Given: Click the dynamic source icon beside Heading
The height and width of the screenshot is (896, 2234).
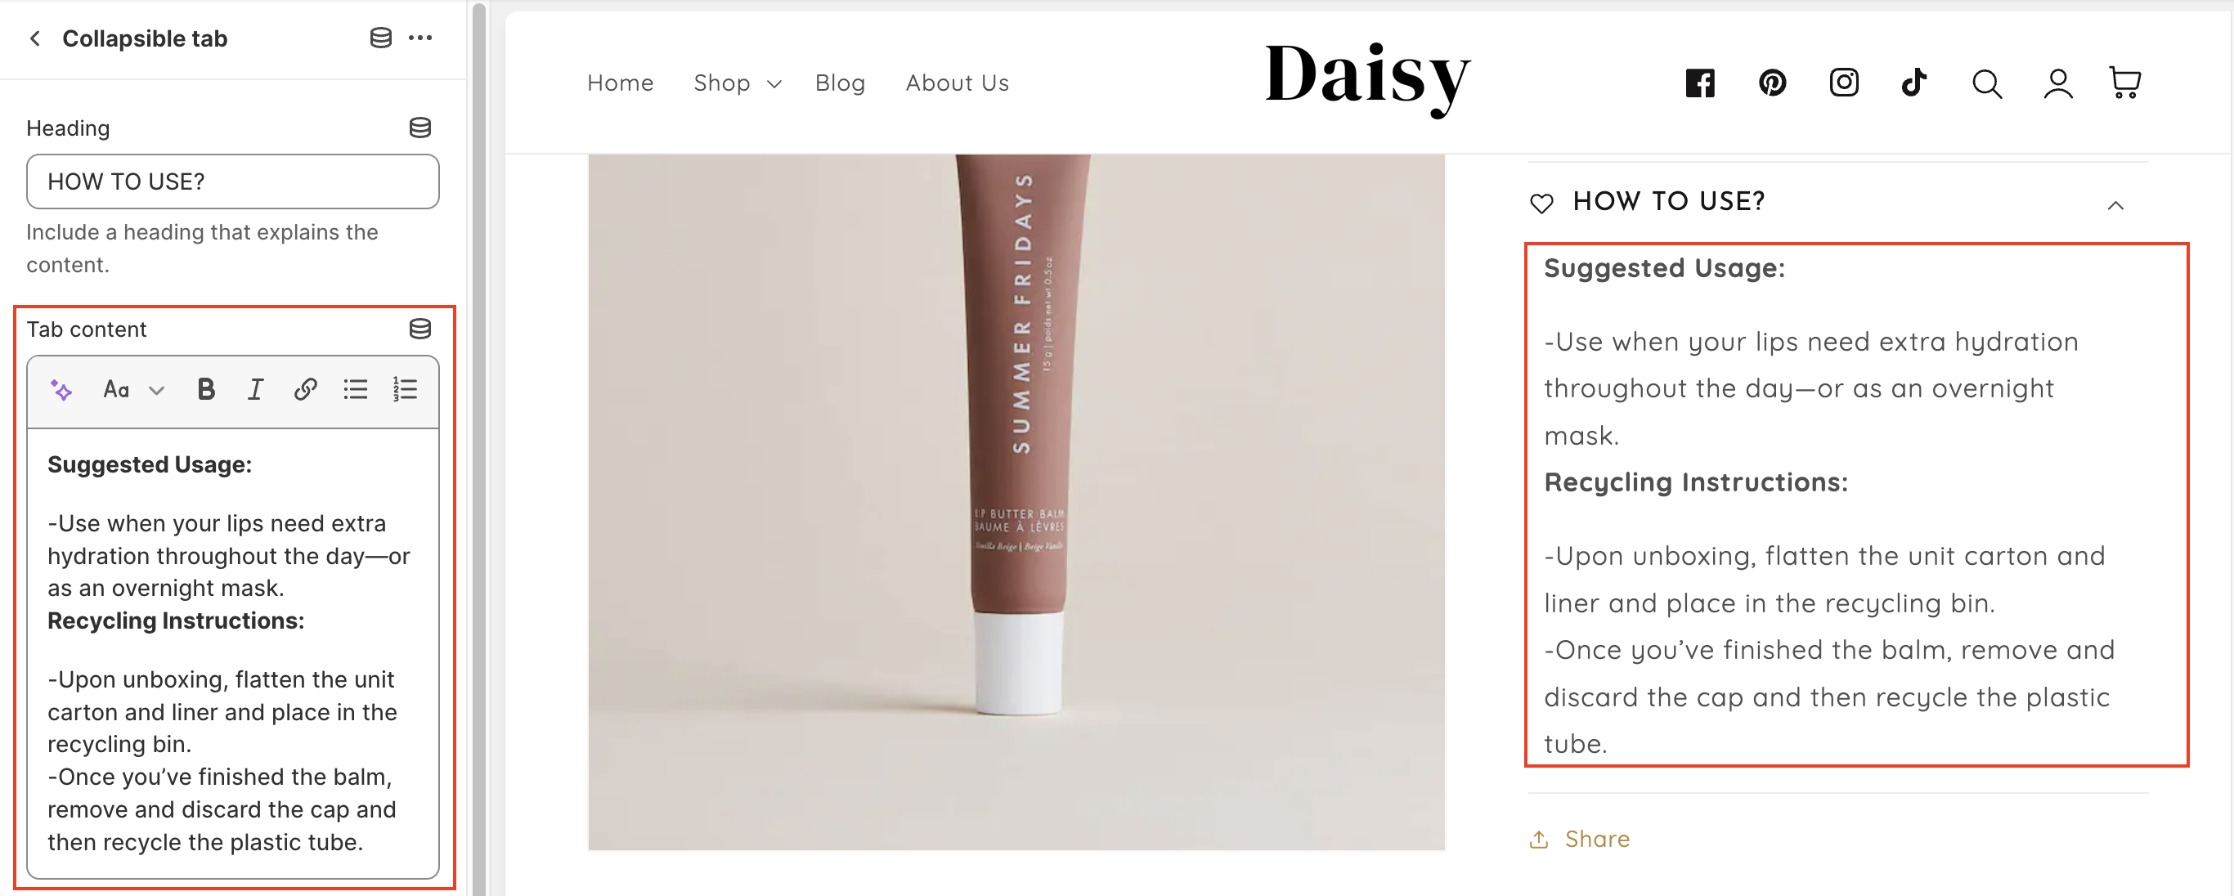Looking at the screenshot, I should click(419, 128).
